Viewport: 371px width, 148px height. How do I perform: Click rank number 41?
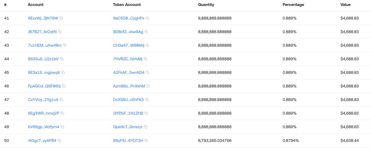click(6, 18)
